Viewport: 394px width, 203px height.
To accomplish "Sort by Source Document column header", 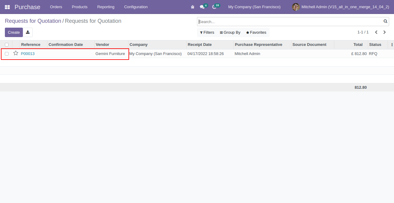I will (x=313, y=45).
